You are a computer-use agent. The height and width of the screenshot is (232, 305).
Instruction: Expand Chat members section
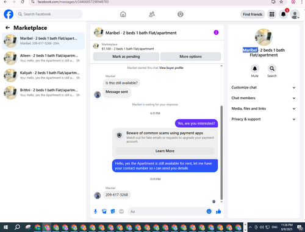264,98
